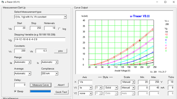The width and height of the screenshot is (177, 99).
Task: Click the Va Start field
Action: coord(20,28)
